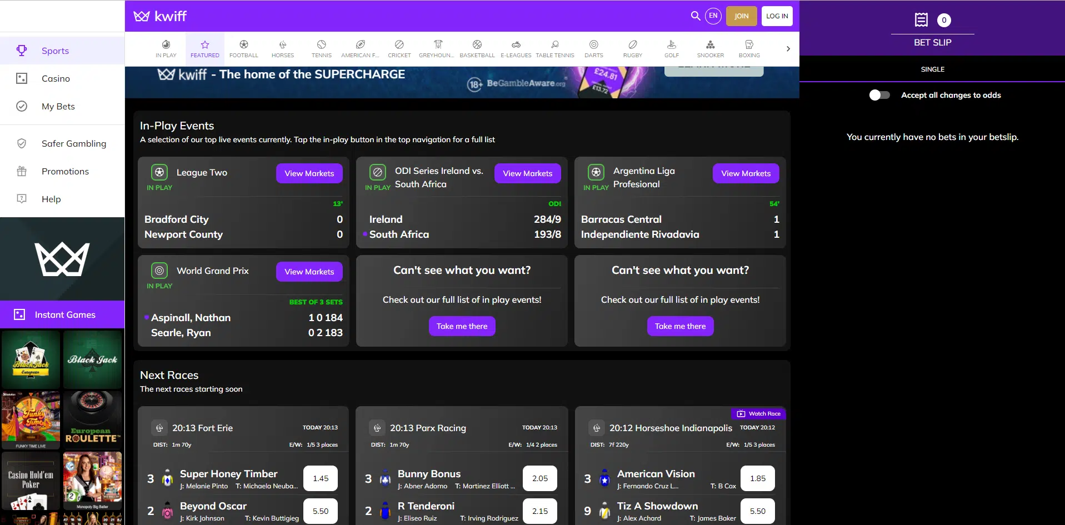Click Take me there under Argentina card
The image size is (1065, 525).
pyautogui.click(x=681, y=326)
